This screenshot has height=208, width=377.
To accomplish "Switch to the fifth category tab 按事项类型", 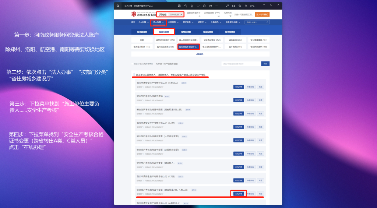I will pyautogui.click(x=230, y=32).
